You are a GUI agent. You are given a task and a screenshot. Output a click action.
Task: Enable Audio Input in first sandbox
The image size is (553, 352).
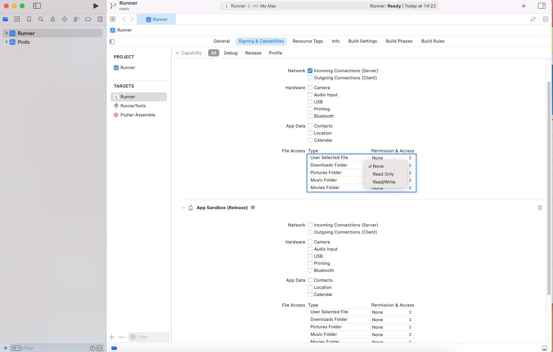(x=310, y=95)
